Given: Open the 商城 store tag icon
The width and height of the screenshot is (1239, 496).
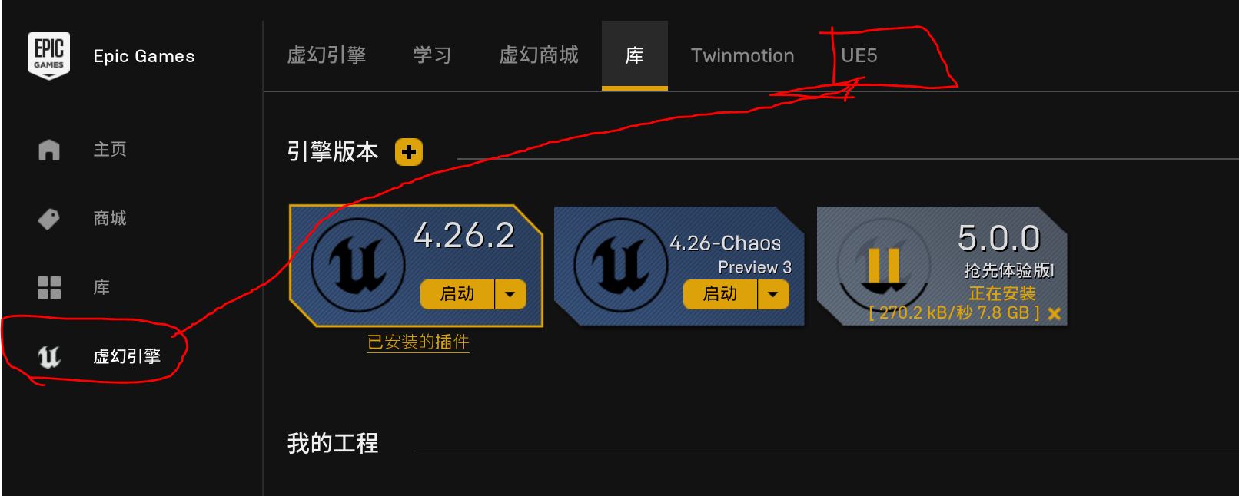Looking at the screenshot, I should point(48,219).
